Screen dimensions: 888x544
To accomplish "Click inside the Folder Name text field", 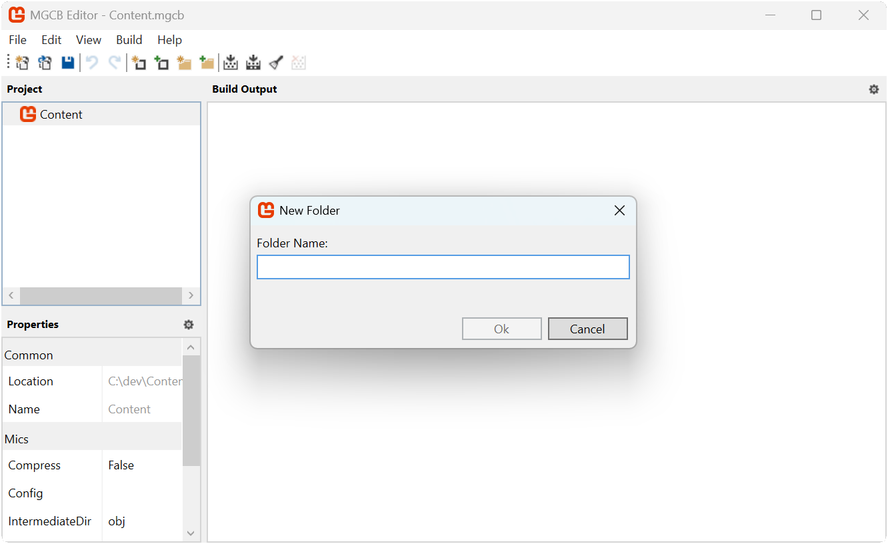I will 443,267.
